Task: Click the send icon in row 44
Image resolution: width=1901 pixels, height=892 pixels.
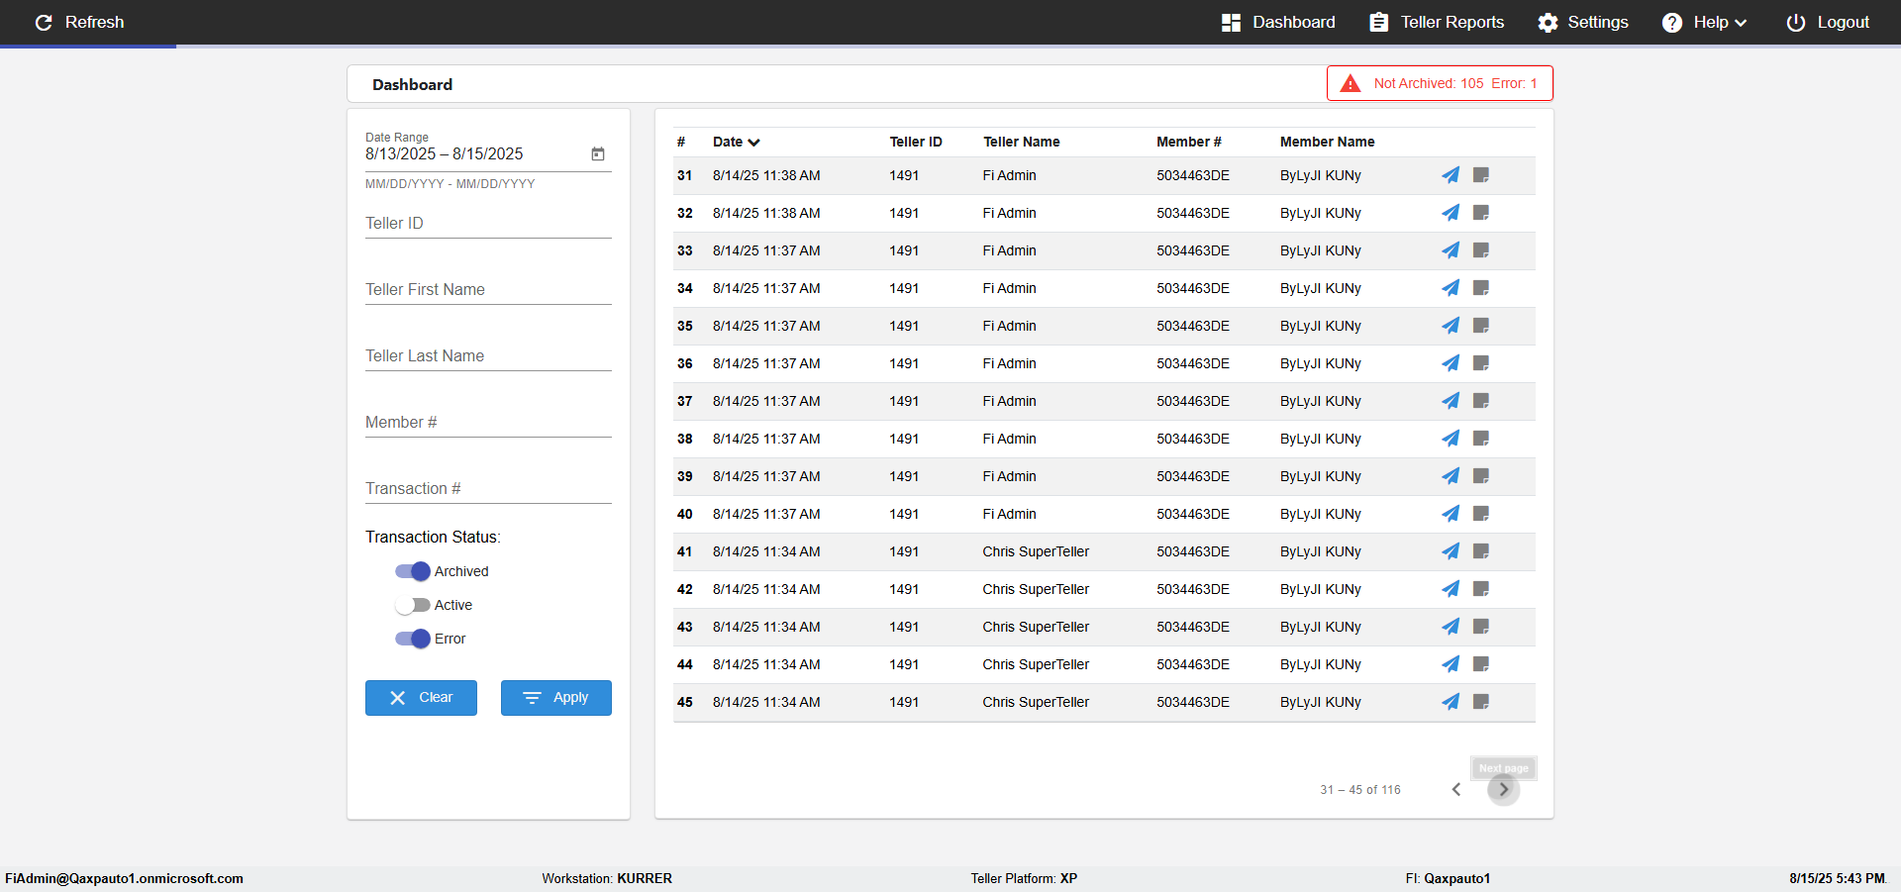Action: (1451, 664)
